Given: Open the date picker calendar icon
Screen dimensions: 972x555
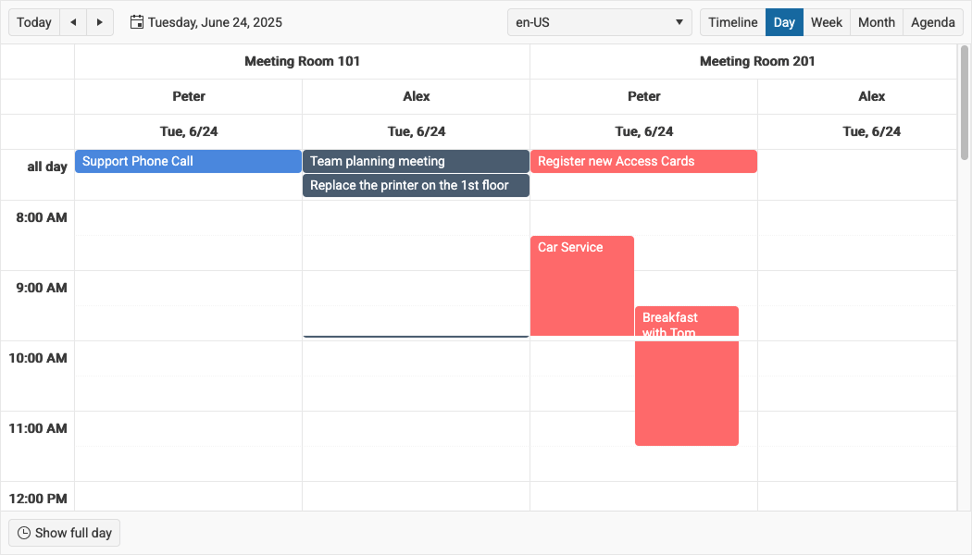Looking at the screenshot, I should click(137, 22).
